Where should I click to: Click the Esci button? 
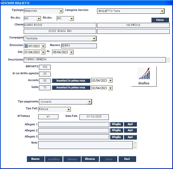coord(127,159)
